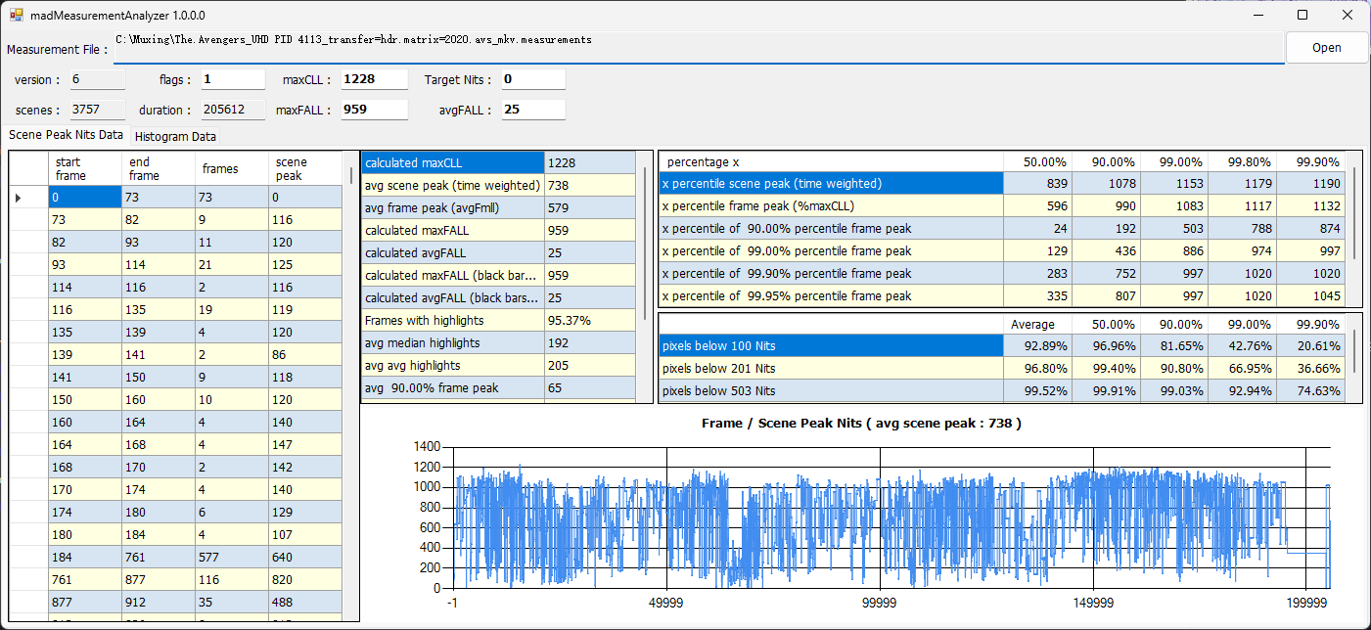Screen dimensions: 1371x630
Task: Switch to the Histogram Data tab
Action: tap(176, 137)
